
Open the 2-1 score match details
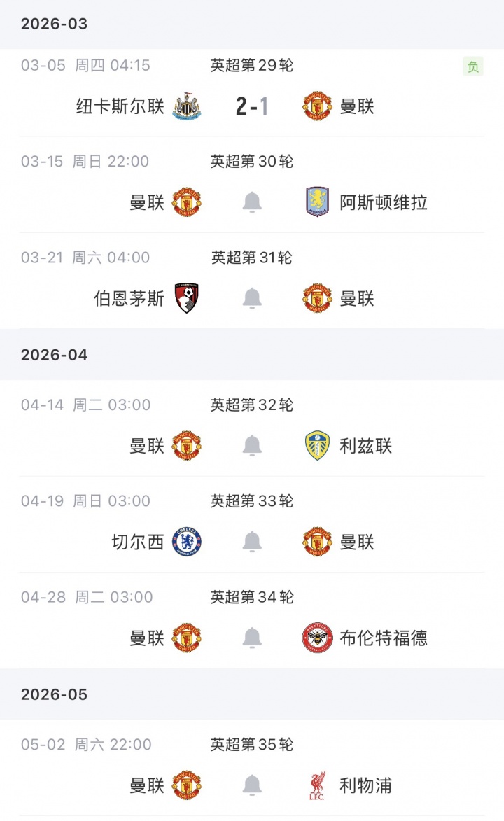tap(252, 106)
